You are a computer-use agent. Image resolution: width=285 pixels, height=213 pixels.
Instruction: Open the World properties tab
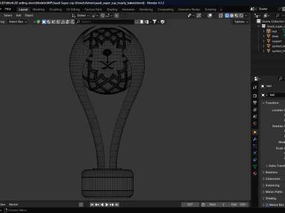(255, 124)
